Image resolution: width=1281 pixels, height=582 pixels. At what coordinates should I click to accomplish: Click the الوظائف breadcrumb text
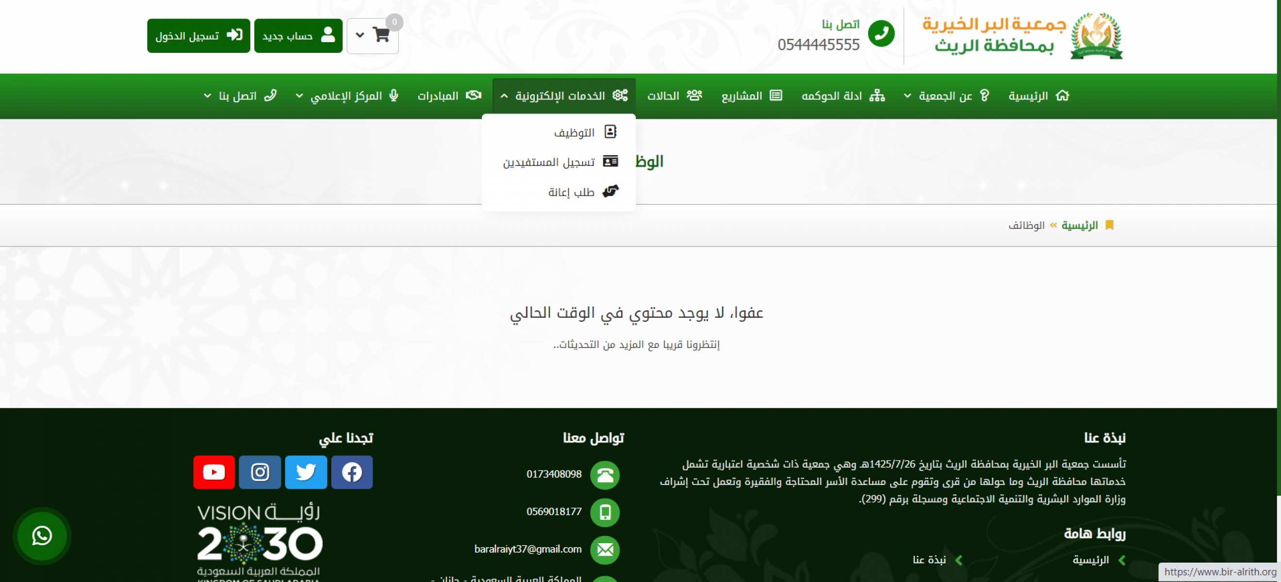[x=1026, y=225]
